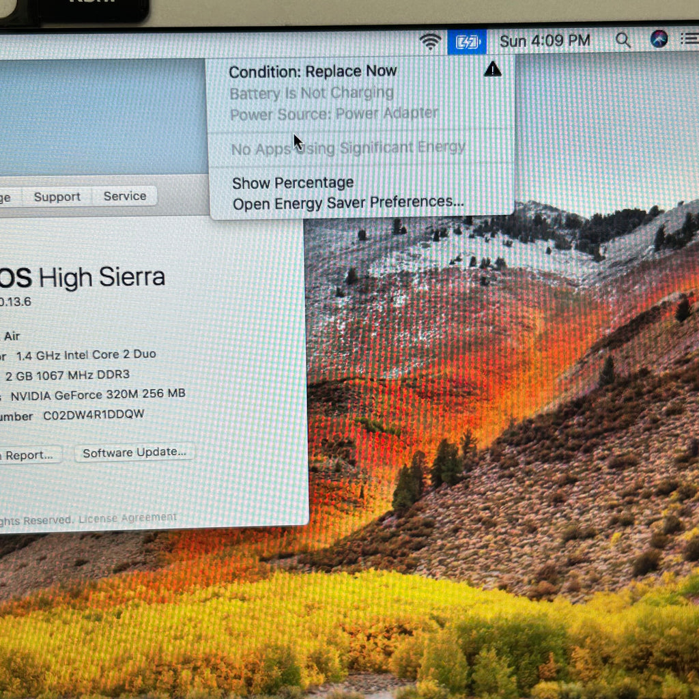Click No Apps Using Significant Energy text
Image resolution: width=699 pixels, height=699 pixels.
point(348,148)
